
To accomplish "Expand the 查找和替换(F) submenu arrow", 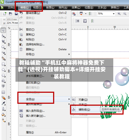I will [69, 104].
